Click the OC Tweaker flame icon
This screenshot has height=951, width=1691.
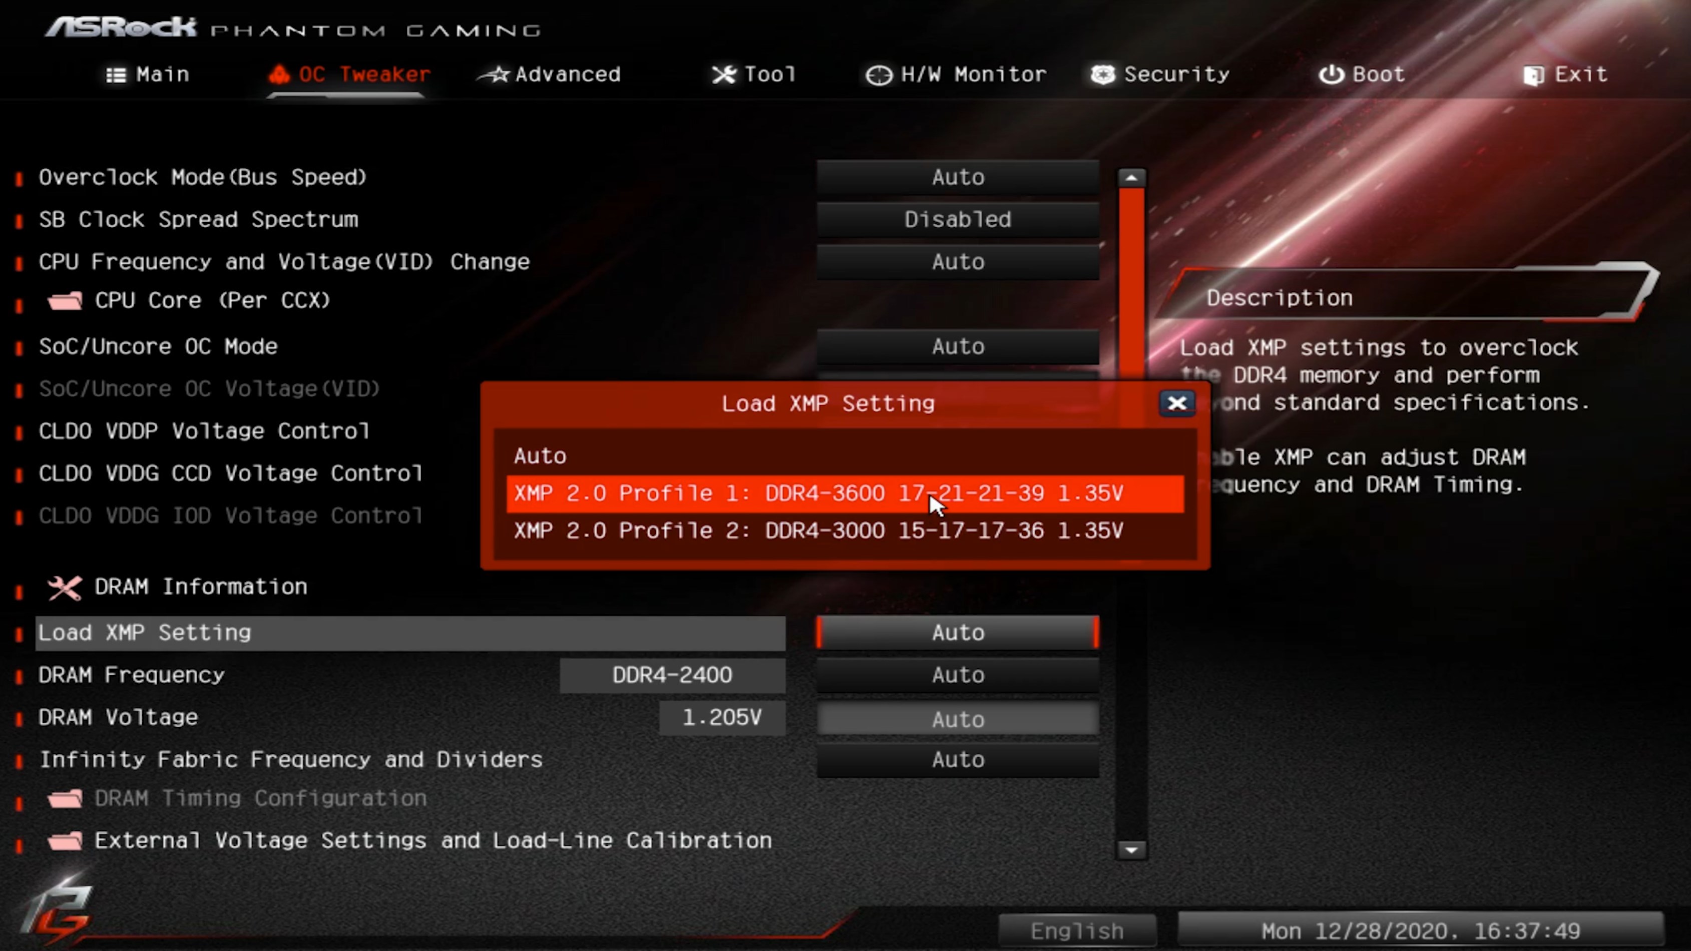279,74
